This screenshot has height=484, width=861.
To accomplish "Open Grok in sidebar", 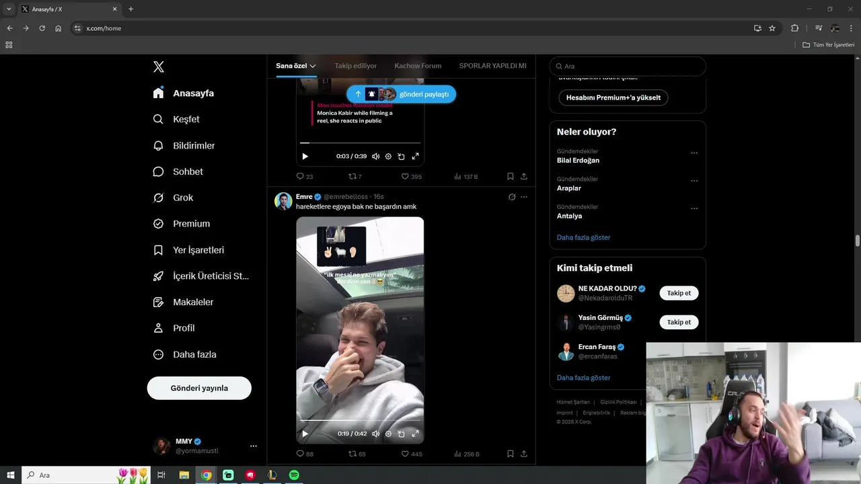I will tap(173, 198).
